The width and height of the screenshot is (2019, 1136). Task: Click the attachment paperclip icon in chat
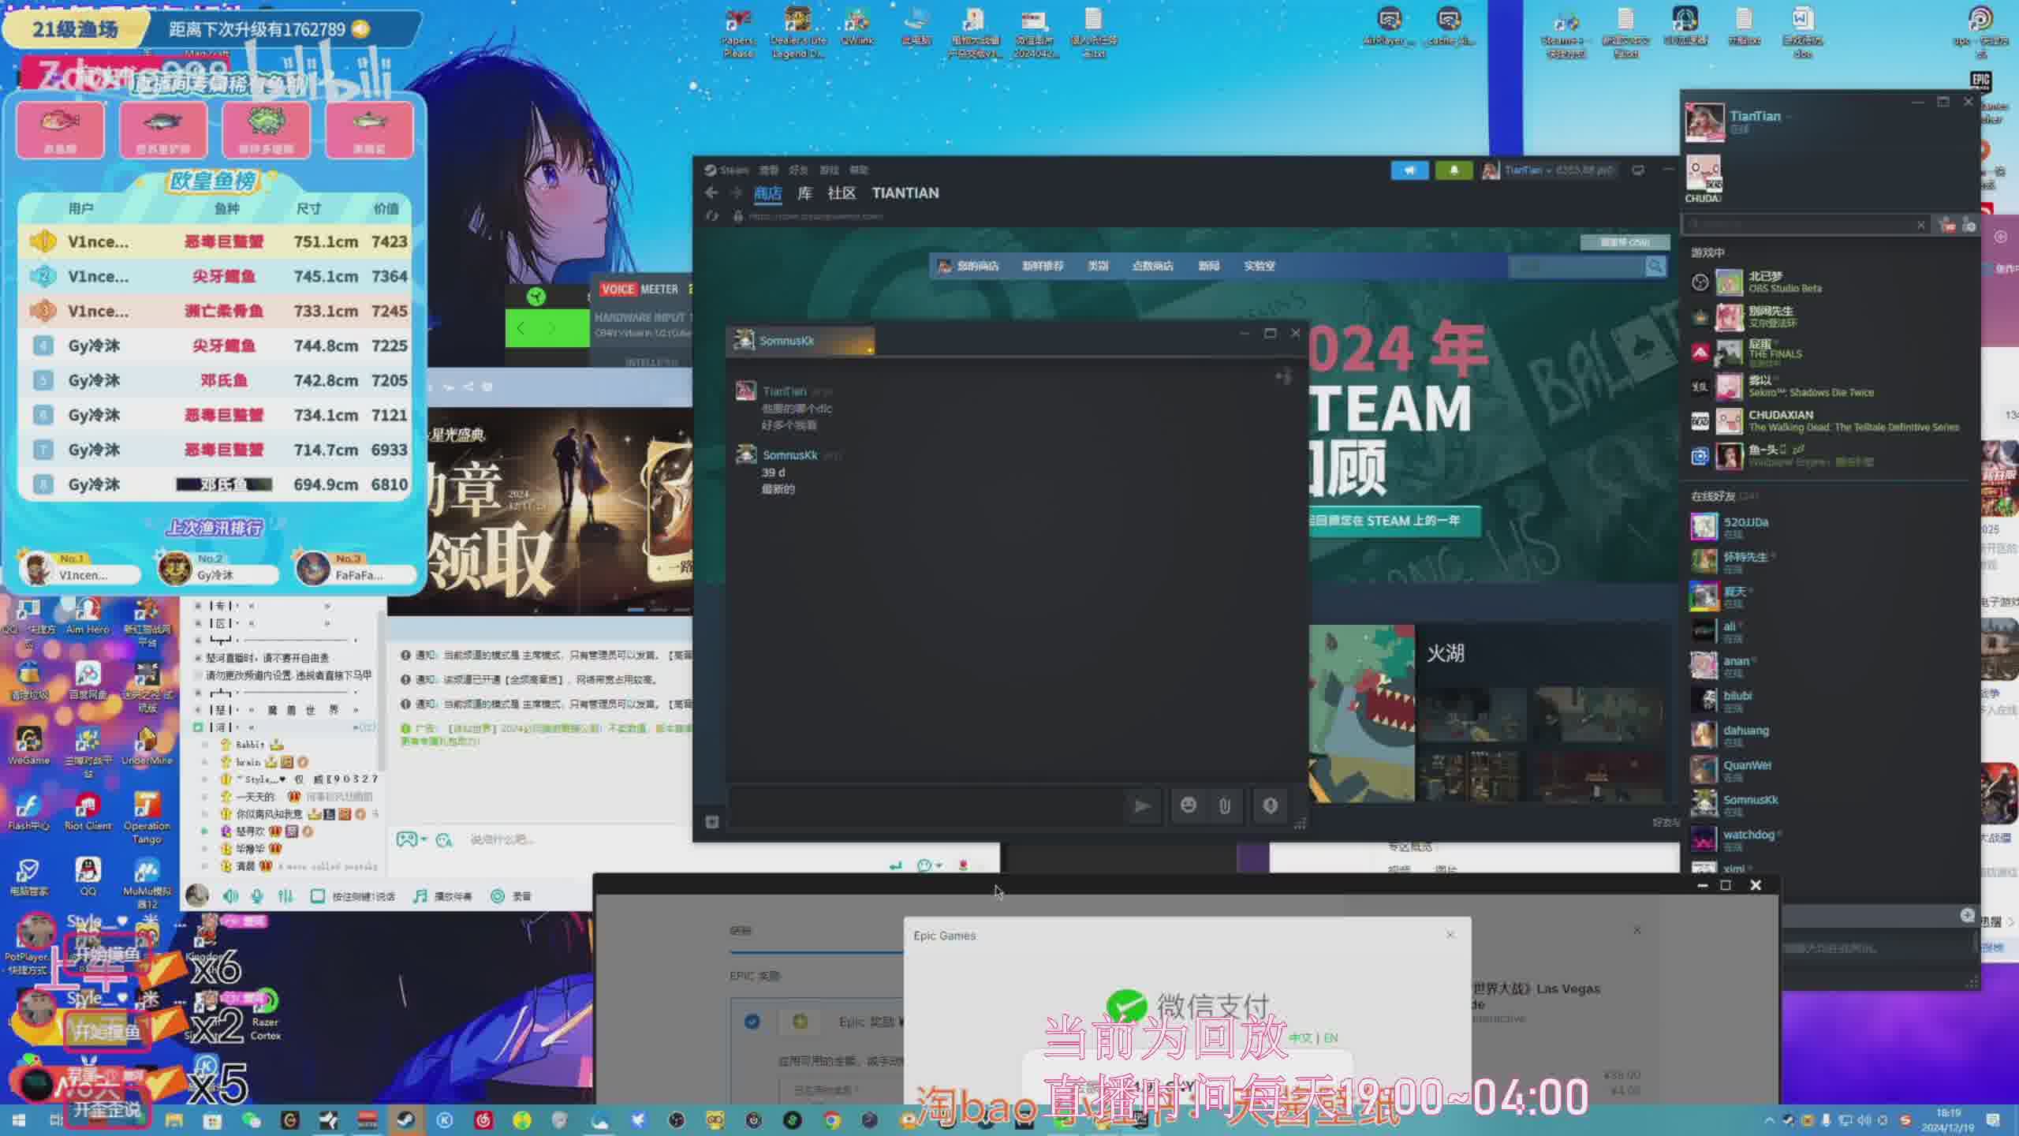1225,805
